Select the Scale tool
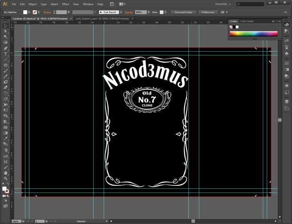 coord(6,99)
